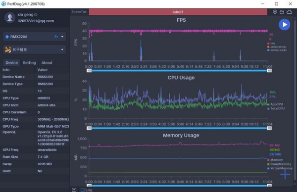Start recording with the blue play button
297x192 pixels.
284,25
